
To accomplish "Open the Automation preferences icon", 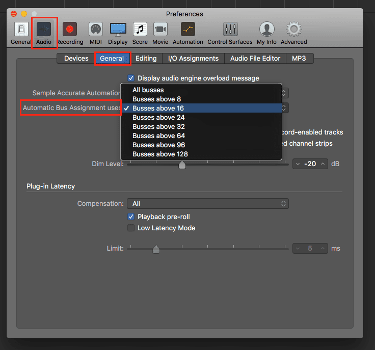I will click(187, 29).
